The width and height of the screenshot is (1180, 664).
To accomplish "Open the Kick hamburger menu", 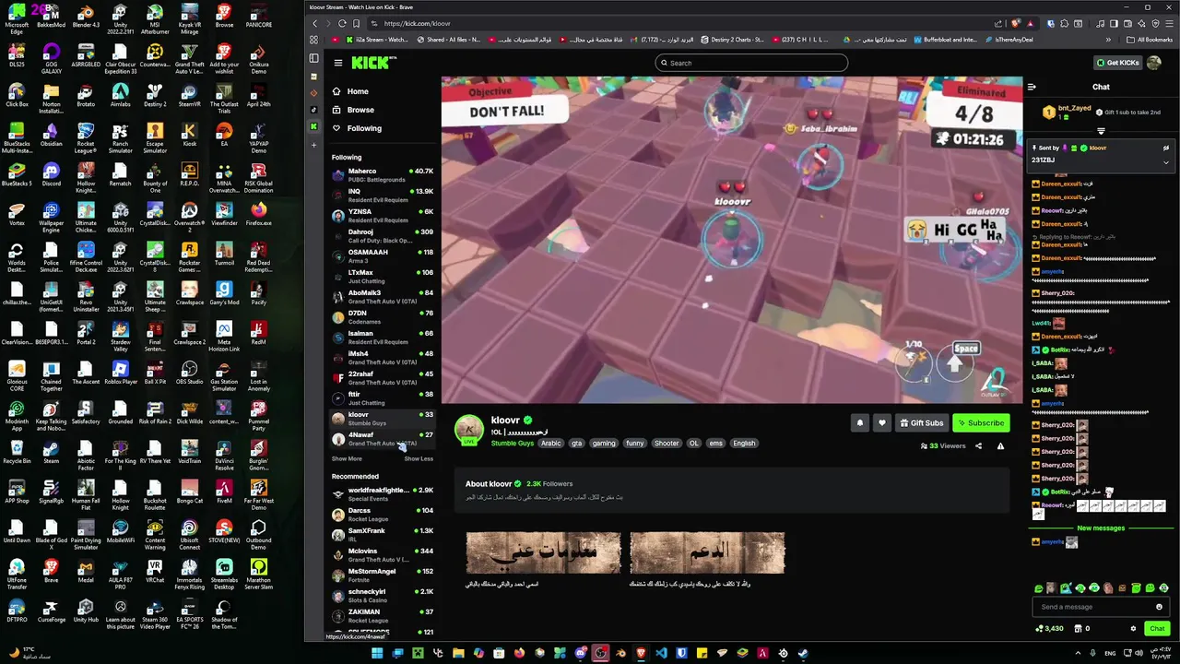I will click(x=338, y=63).
